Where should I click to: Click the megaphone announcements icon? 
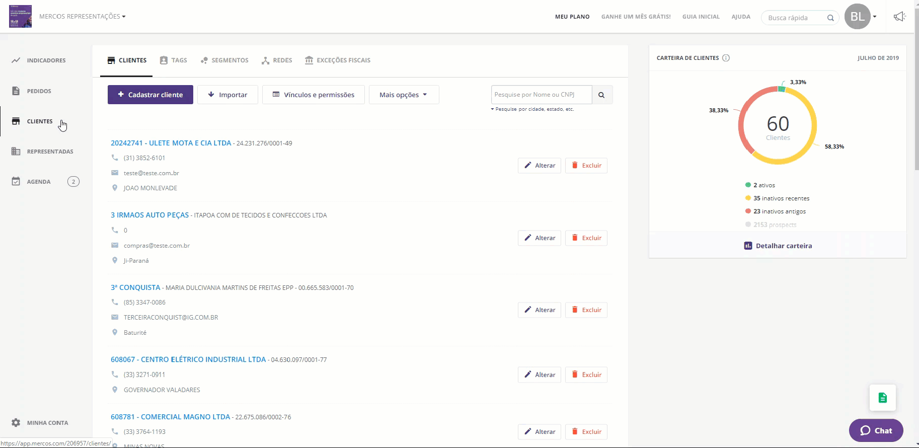pos(899,17)
